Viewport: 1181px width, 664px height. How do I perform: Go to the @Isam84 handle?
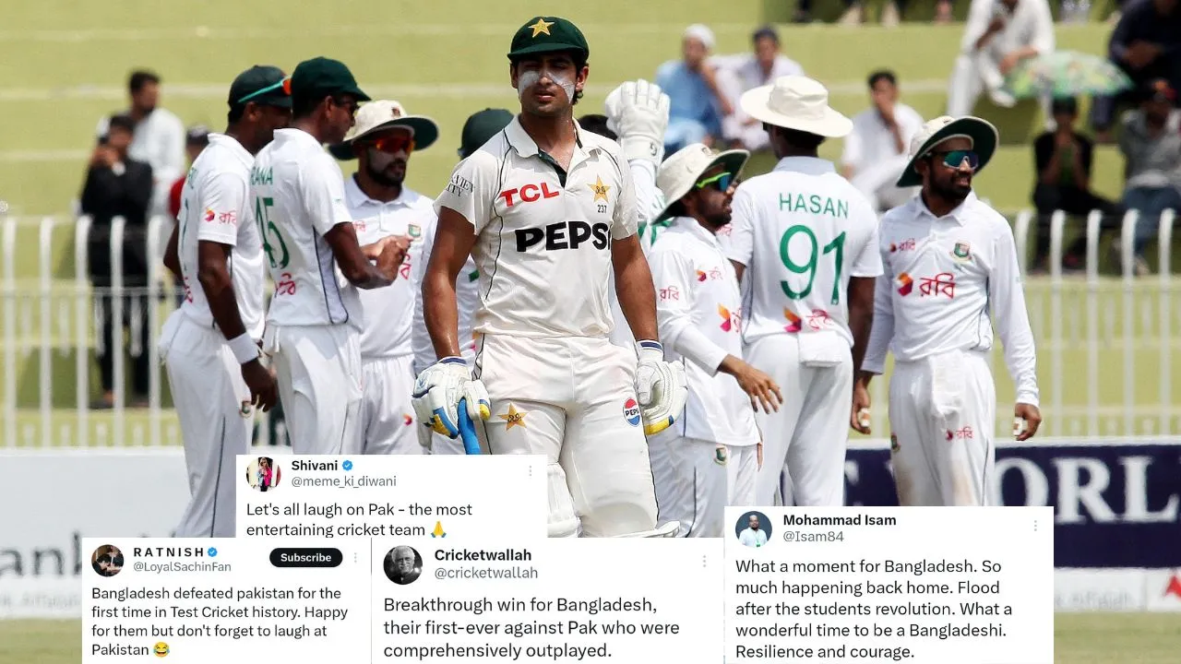click(813, 537)
